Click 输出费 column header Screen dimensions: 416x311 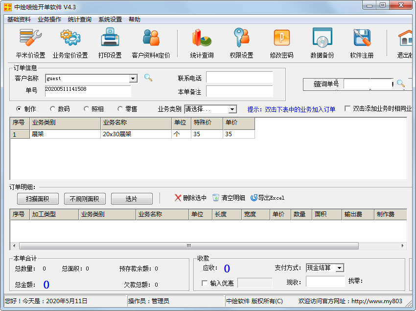[358, 214]
